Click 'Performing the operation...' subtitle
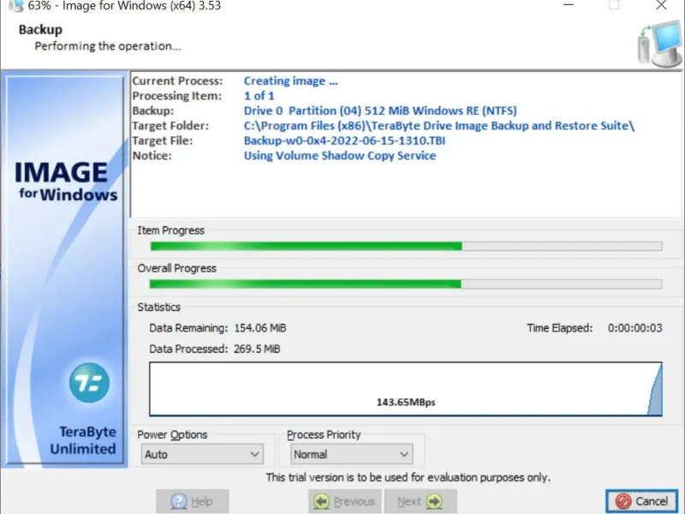Image resolution: width=685 pixels, height=514 pixels. tap(108, 46)
